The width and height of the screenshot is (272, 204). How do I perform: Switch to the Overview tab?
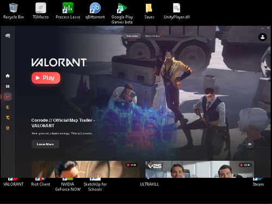coord(132,36)
